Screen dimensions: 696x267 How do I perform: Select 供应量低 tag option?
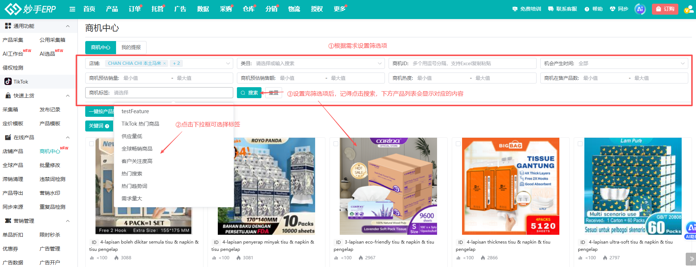174,136
